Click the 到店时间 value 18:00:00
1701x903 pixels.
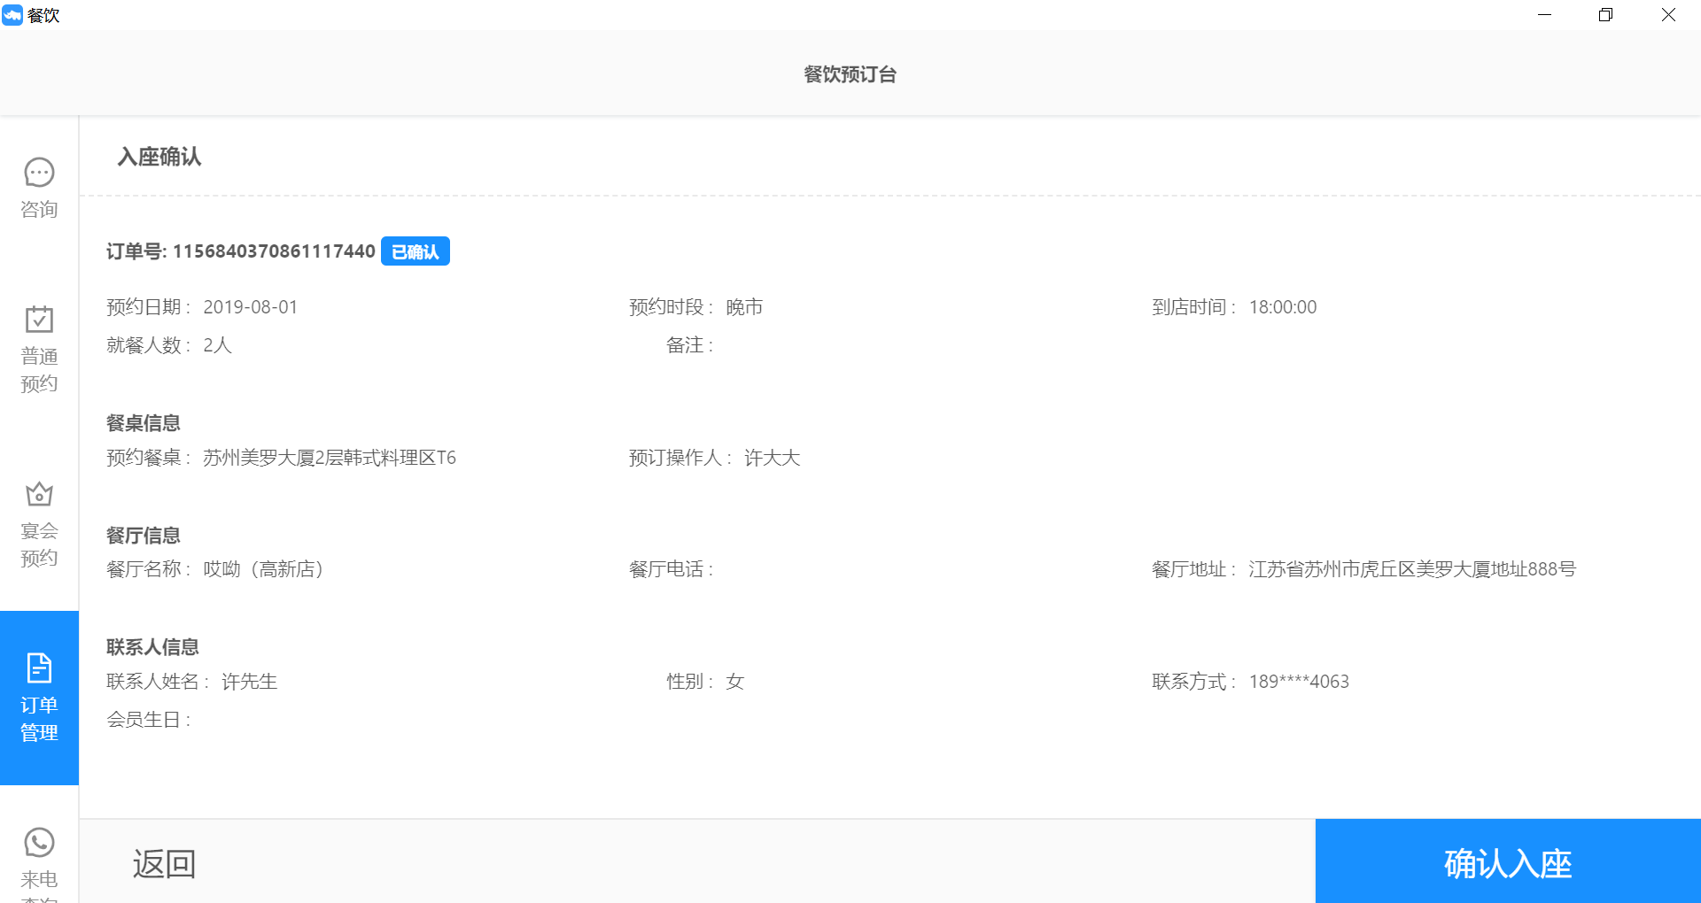click(x=1283, y=307)
